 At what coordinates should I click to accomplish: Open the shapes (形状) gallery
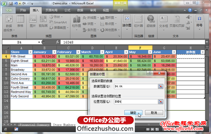56,17
